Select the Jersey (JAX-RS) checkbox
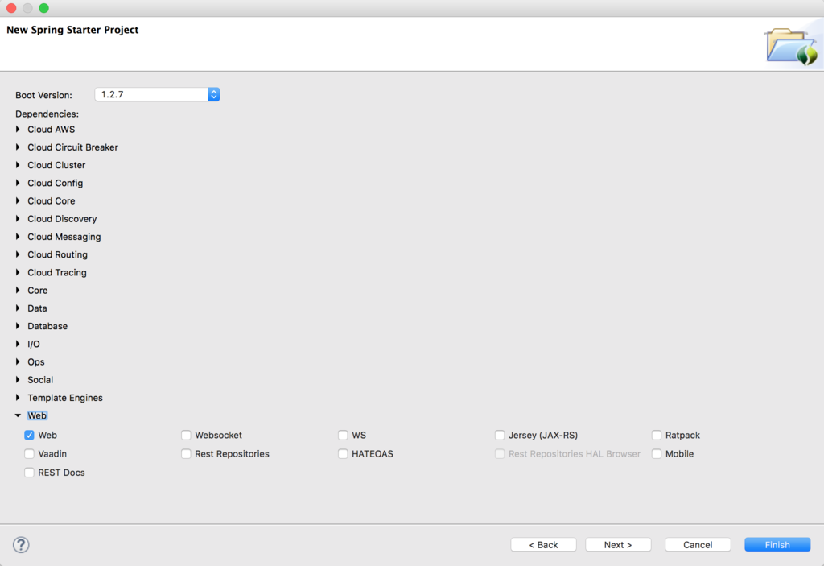824x566 pixels. pos(500,435)
